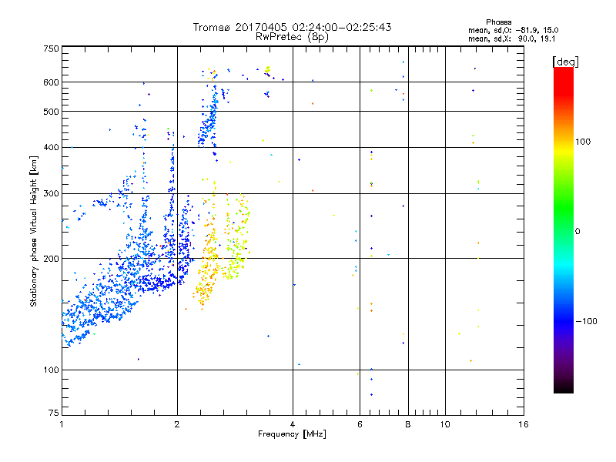Click the '[deg]' colorbar unit label
The height and width of the screenshot is (462, 616).
[565, 62]
